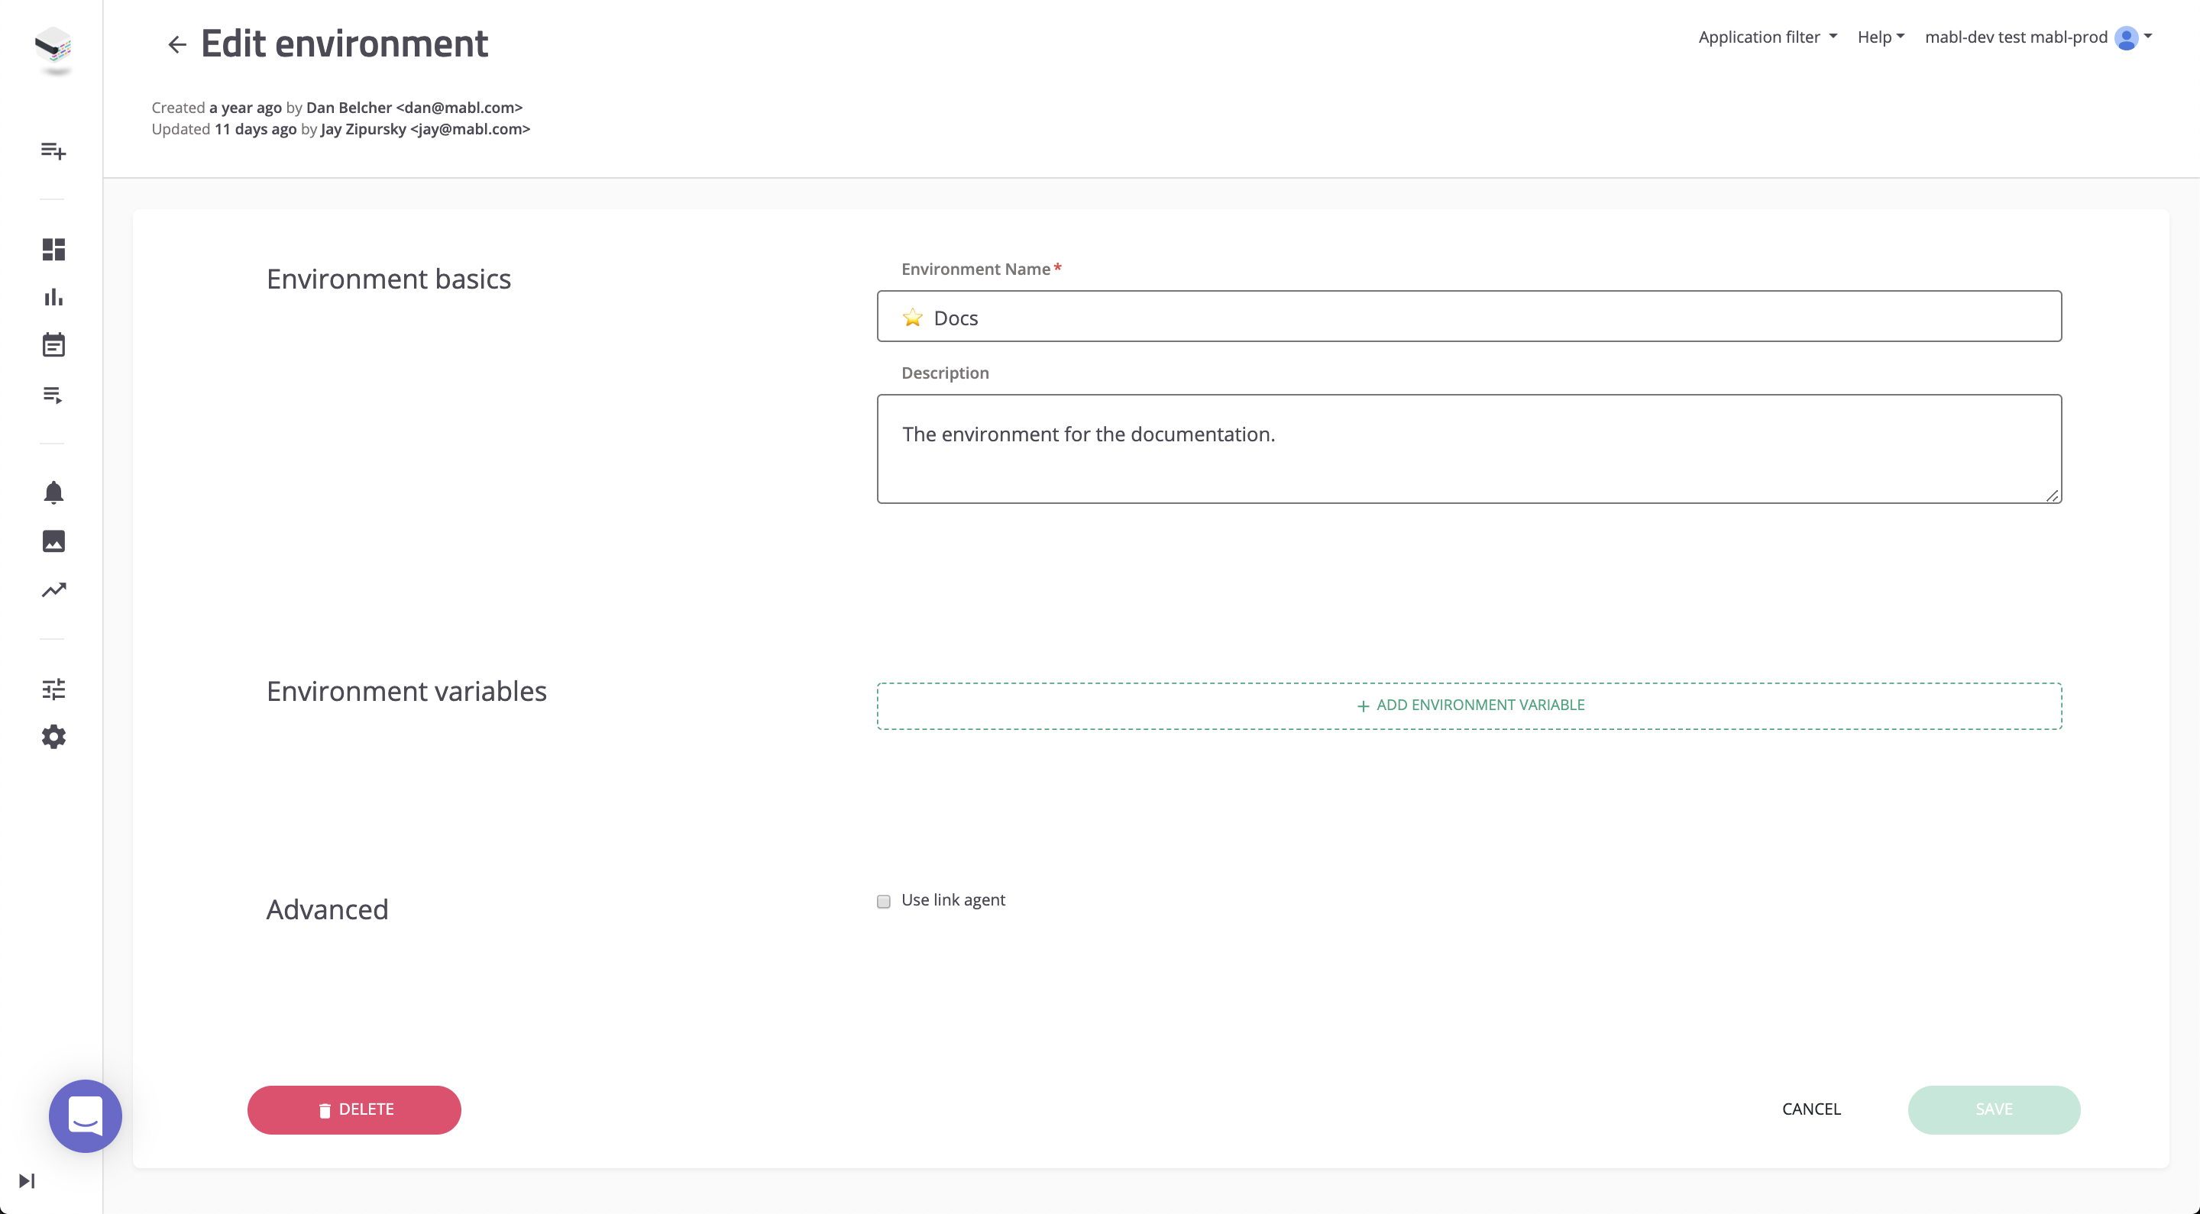Open the Help dropdown menu
The width and height of the screenshot is (2200, 1214).
pyautogui.click(x=1880, y=37)
